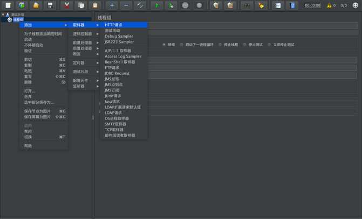
Task: Click 保存节点为图片 in context menu
Action: 44,111
